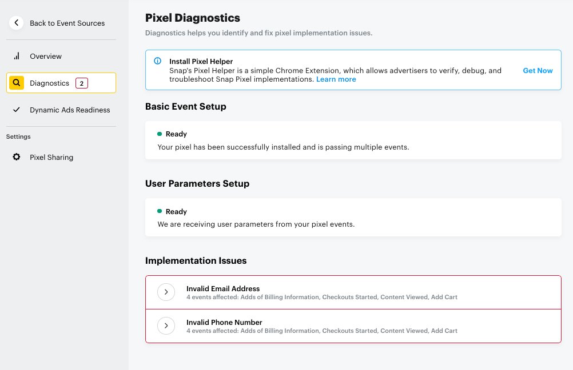Viewport: 573px width, 370px height.
Task: Open the Pixel Sharing gear icon
Action: (17, 156)
